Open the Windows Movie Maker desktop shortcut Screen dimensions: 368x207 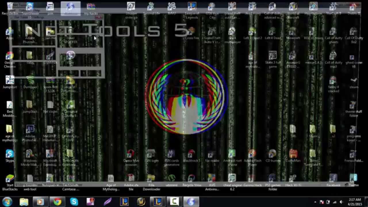pyautogui.click(x=30, y=158)
